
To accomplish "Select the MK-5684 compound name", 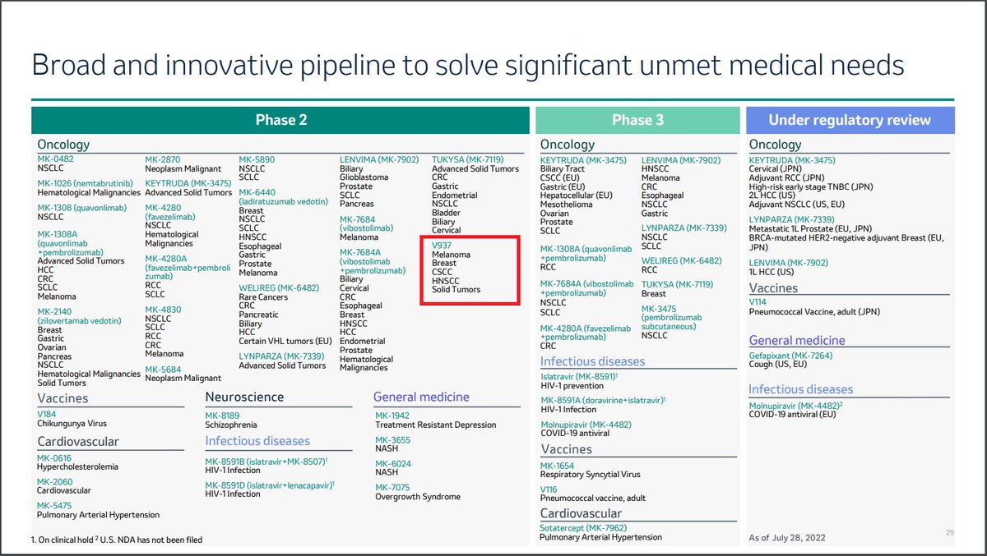I will pos(164,369).
